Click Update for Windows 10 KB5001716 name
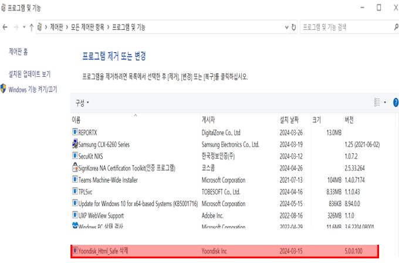The image size is (399, 263). click(x=138, y=204)
